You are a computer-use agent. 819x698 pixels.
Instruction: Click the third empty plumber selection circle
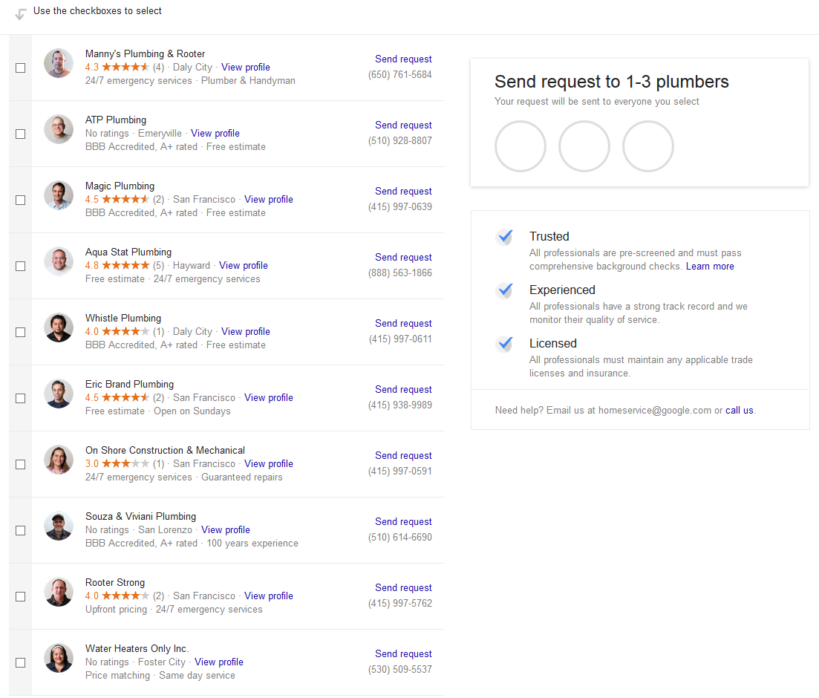pos(648,146)
